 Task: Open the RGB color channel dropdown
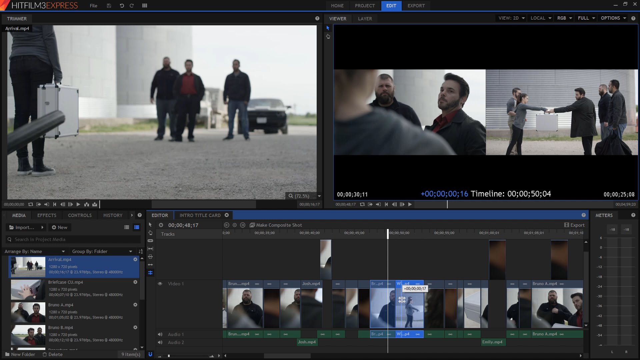click(564, 18)
